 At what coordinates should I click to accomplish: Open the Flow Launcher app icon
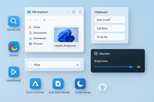pos(35,84)
